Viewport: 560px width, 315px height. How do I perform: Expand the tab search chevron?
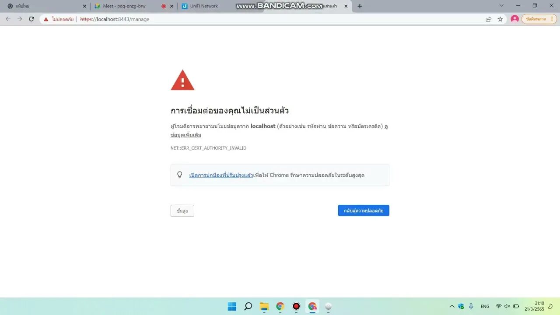tap(501, 6)
